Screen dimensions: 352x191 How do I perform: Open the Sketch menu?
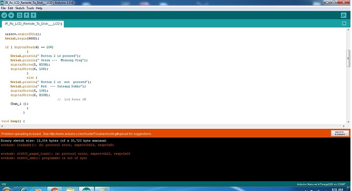point(20,8)
